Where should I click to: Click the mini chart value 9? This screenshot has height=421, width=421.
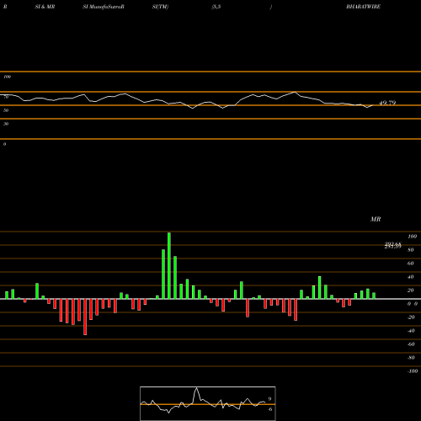coord(269,399)
